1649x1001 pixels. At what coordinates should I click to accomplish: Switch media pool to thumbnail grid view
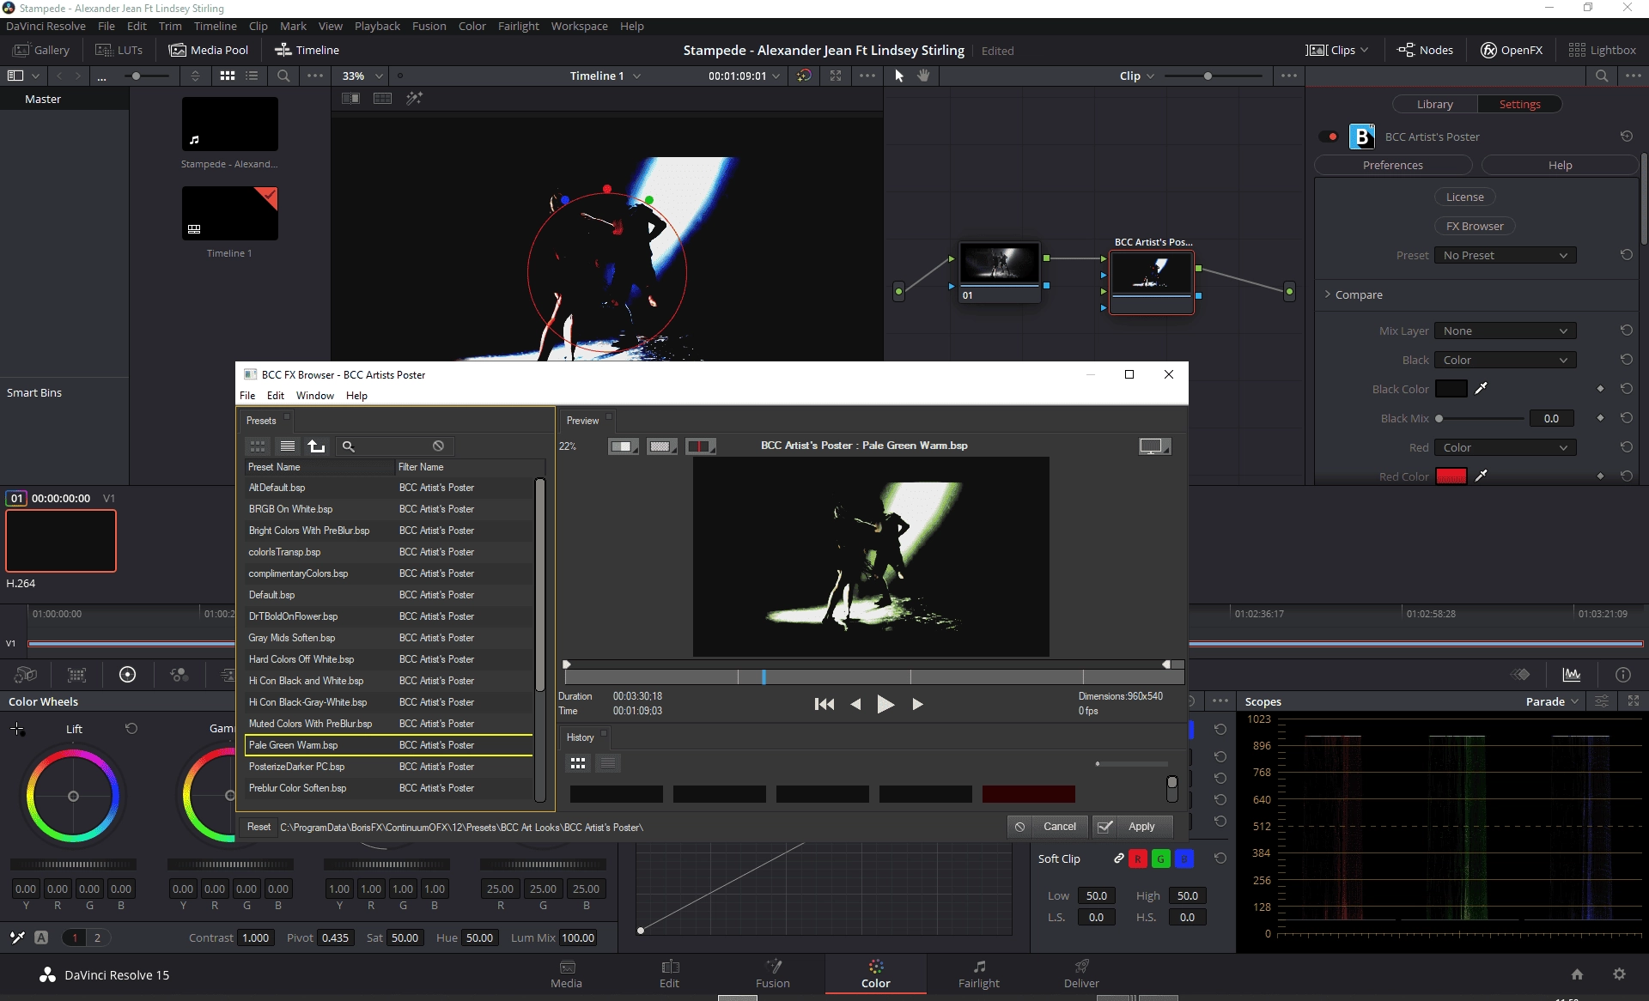click(x=228, y=76)
